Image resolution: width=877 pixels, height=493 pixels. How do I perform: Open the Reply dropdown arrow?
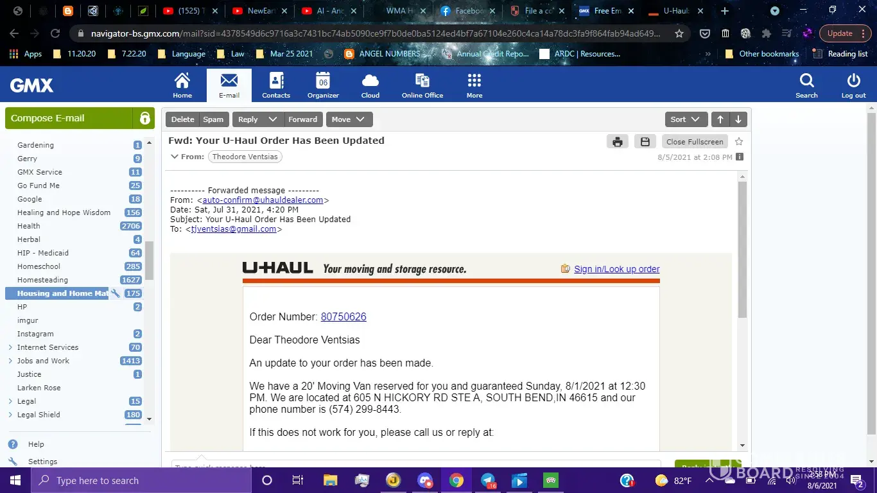tap(273, 119)
